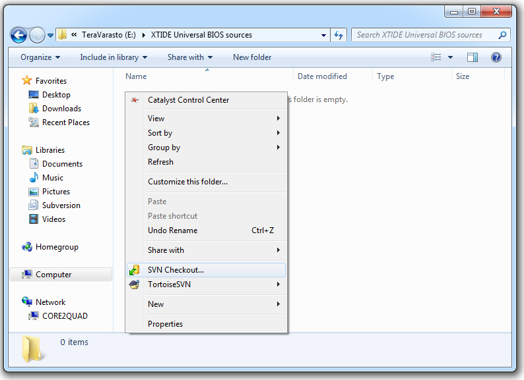This screenshot has width=524, height=380.
Task: Open Recent Places in navigation pane
Action: pos(66,122)
